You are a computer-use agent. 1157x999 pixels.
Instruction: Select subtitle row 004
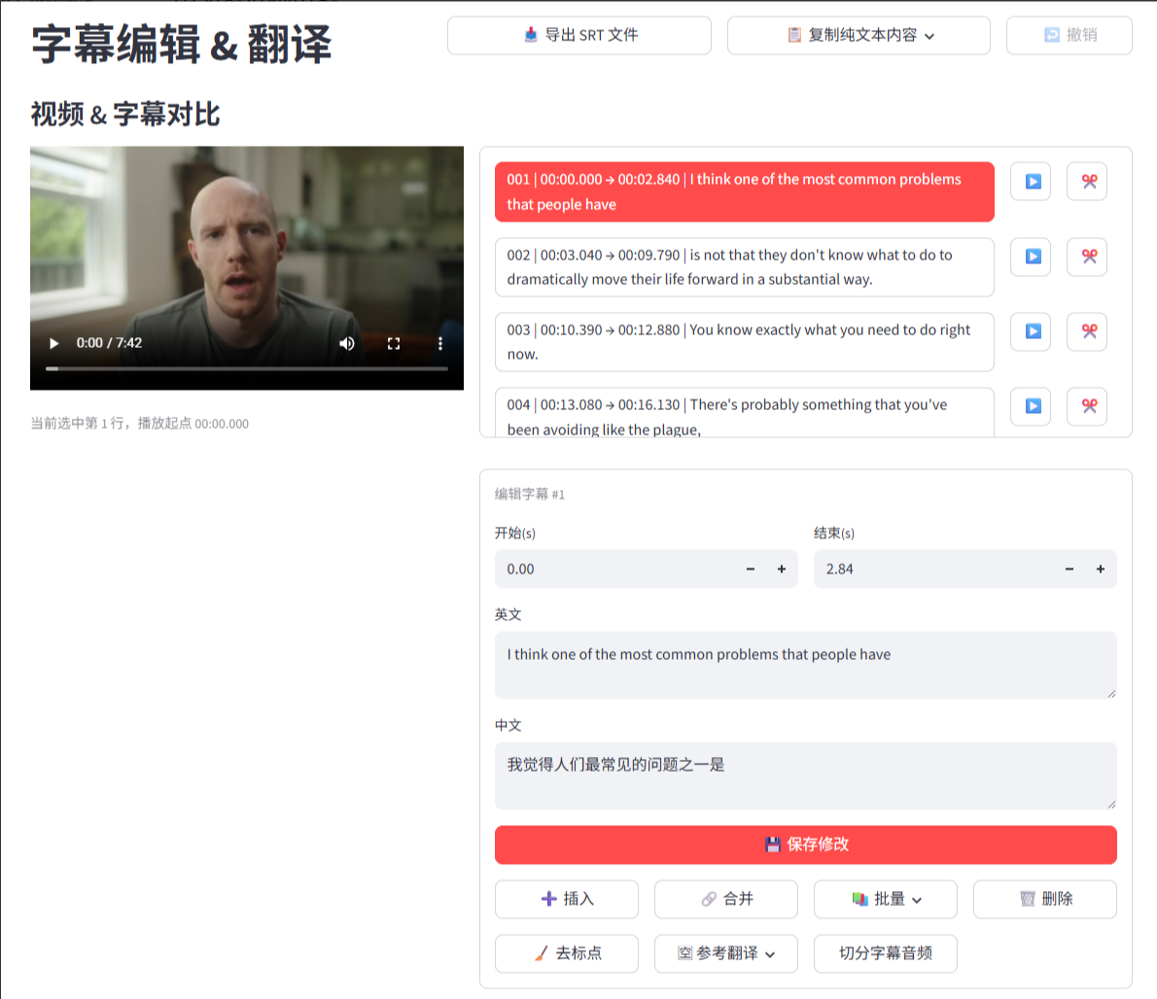pos(745,413)
